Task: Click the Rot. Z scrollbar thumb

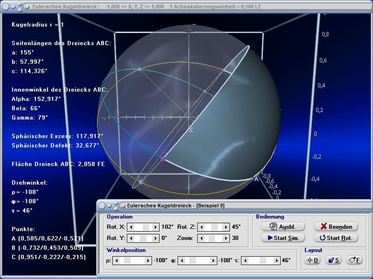Action: click(x=214, y=227)
